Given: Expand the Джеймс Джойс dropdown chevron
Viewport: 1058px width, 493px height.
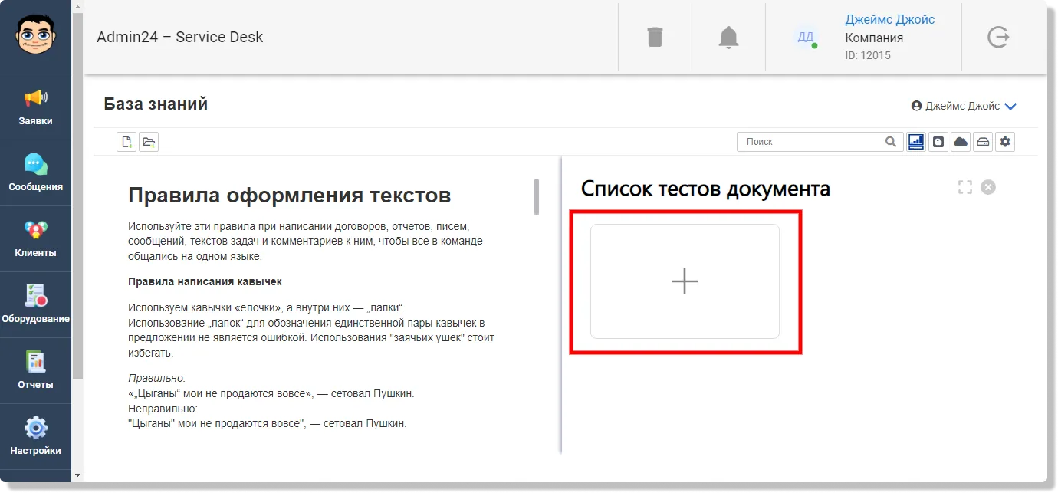Looking at the screenshot, I should pyautogui.click(x=1010, y=107).
